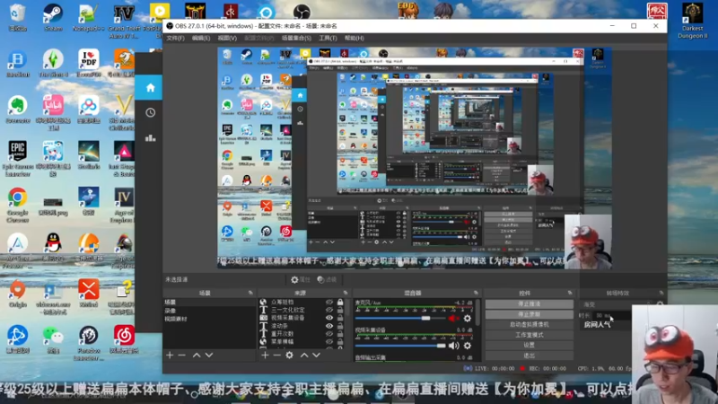Undock the 控件 panel via header icon
The height and width of the screenshot is (404, 718).
(x=570, y=293)
